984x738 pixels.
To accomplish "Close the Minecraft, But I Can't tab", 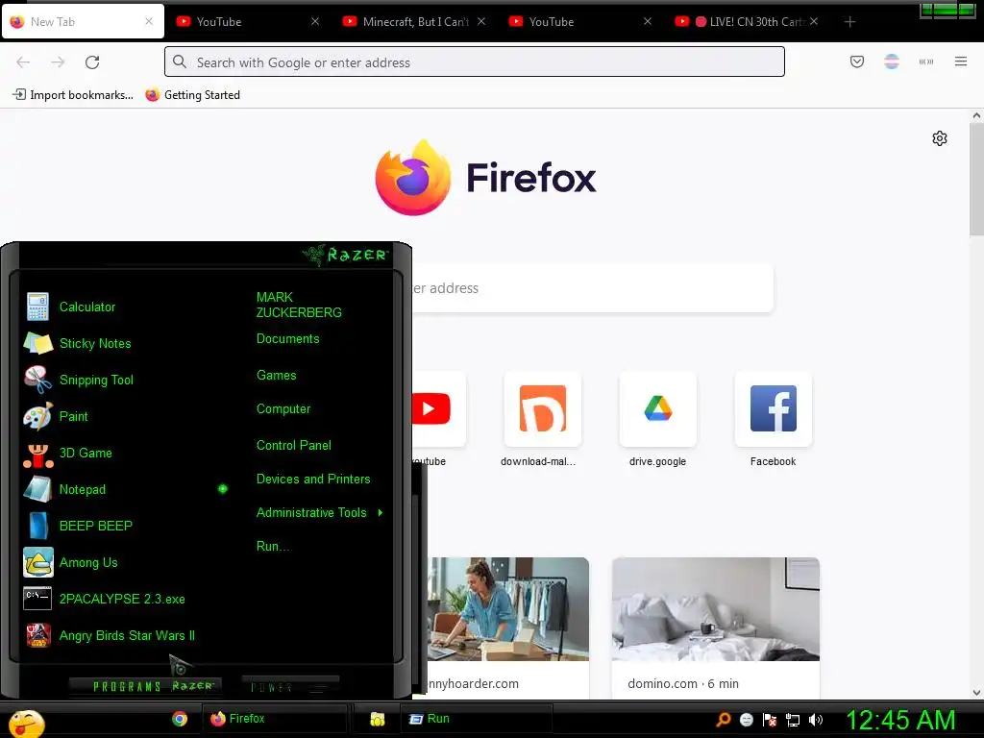I will [481, 21].
